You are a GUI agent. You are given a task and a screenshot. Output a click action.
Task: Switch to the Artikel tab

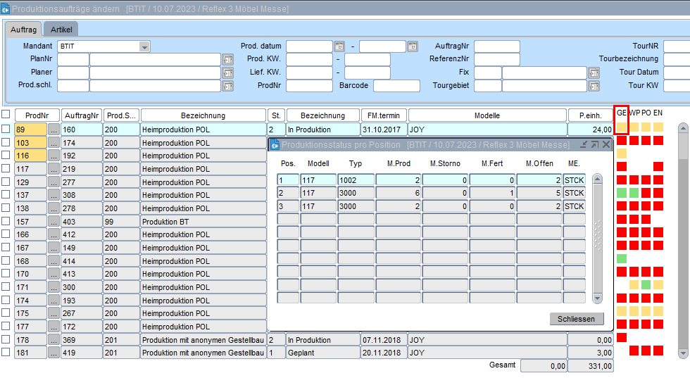[x=61, y=30]
